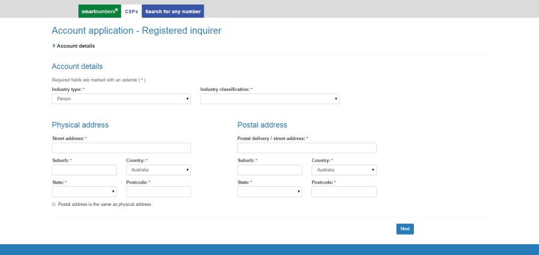Image resolution: width=539 pixels, height=255 pixels.
Task: Click the Next button
Action: click(x=405, y=229)
